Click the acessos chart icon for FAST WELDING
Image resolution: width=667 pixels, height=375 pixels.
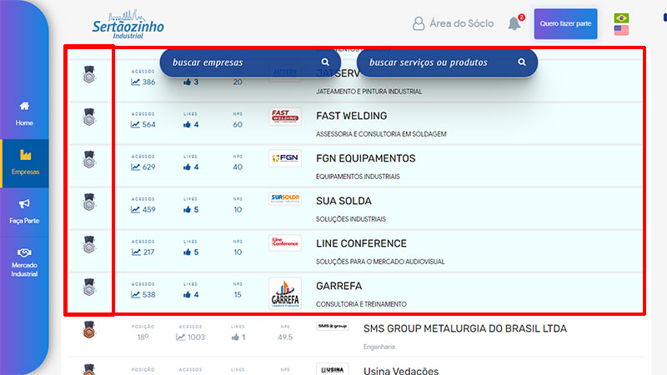click(135, 124)
